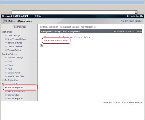Click the Settings/Registration gear icon
Image resolution: width=145 pixels, height=120 pixels.
click(5, 21)
